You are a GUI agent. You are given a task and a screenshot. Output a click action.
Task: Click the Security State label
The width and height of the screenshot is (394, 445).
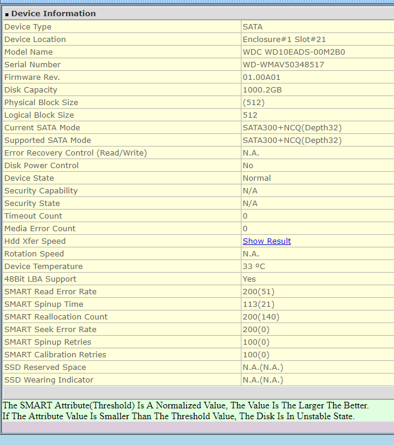click(32, 203)
